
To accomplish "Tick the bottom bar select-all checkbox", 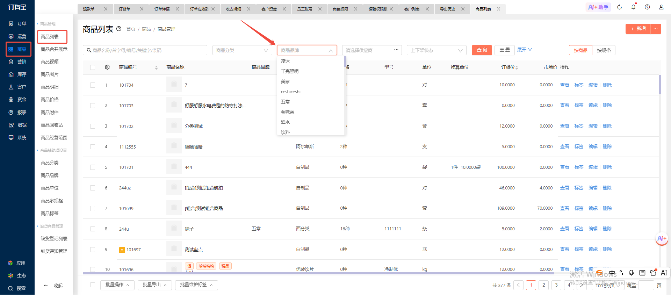I will point(93,285).
